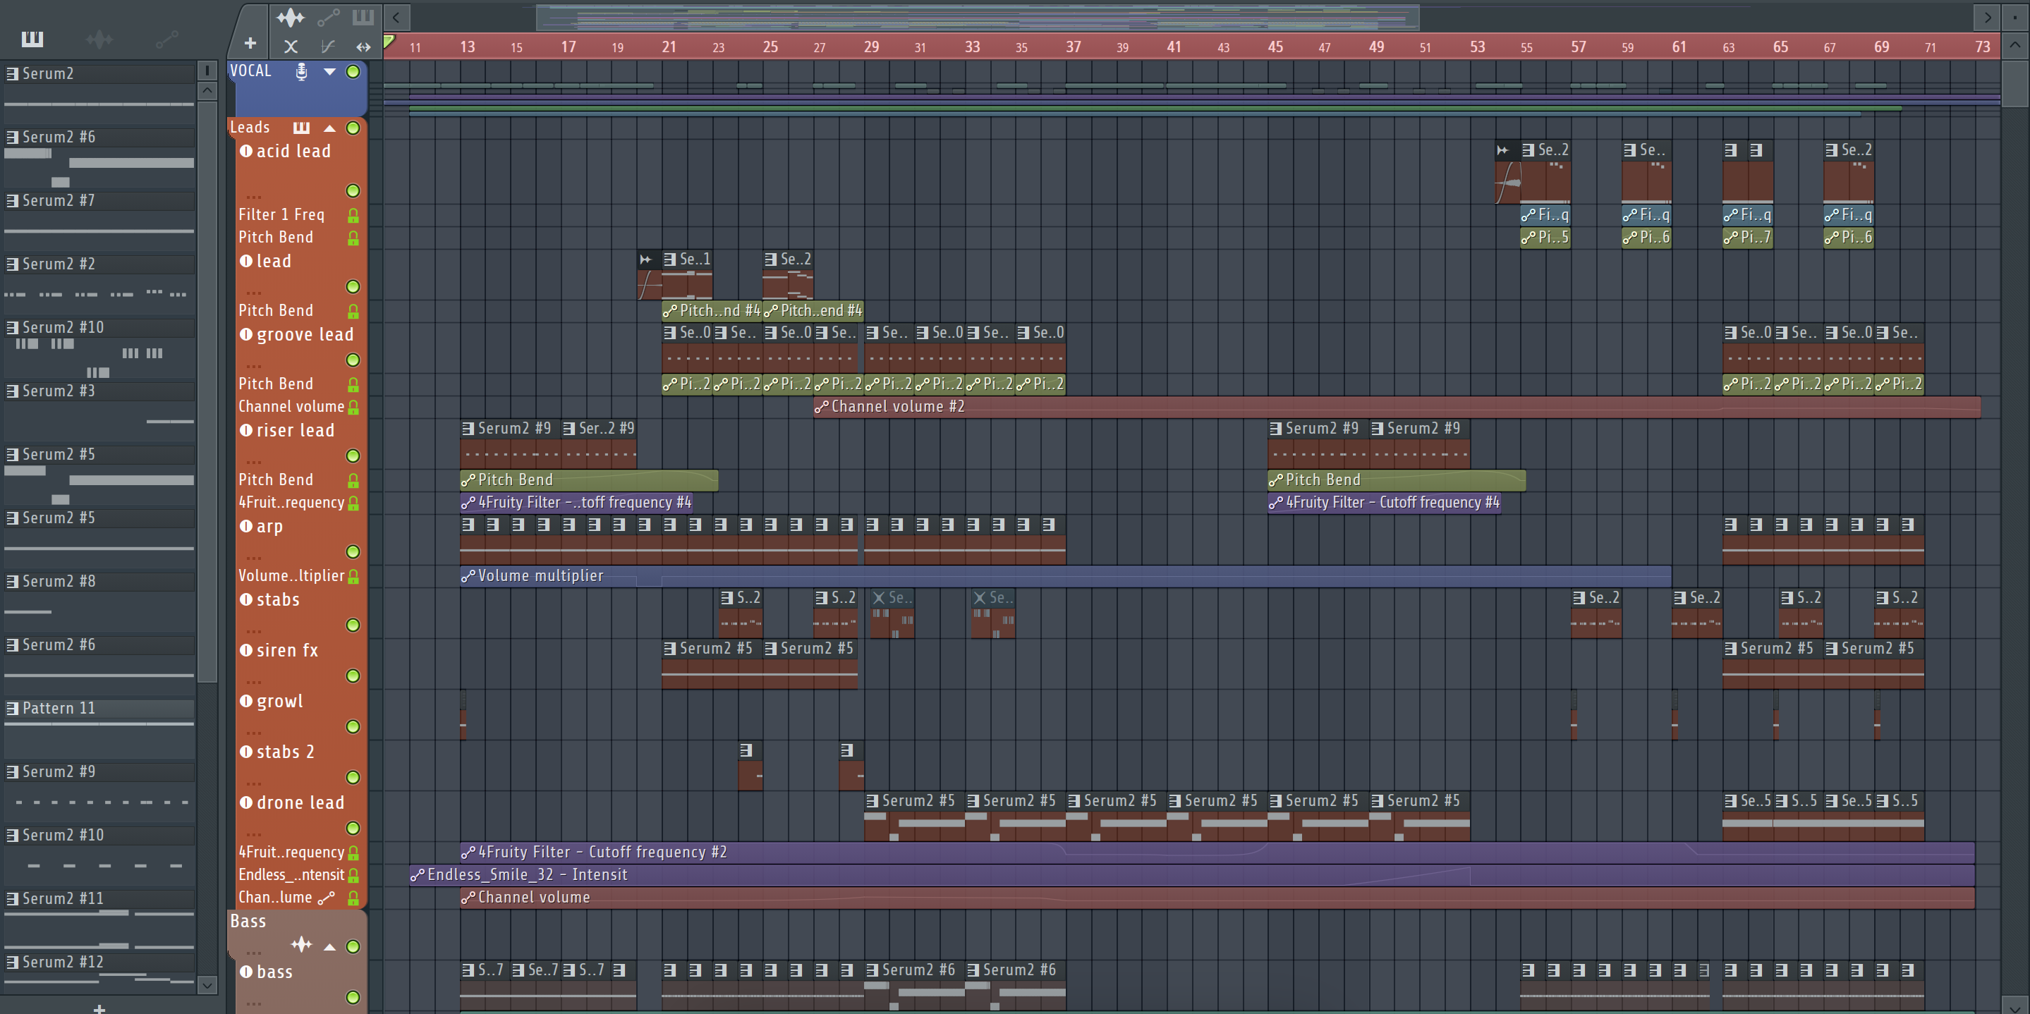Screen dimensions: 2030x1014
Task: Show audio clips in the picker panel
Action: point(99,39)
